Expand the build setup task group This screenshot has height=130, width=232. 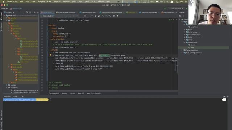pyautogui.click(x=185, y=32)
